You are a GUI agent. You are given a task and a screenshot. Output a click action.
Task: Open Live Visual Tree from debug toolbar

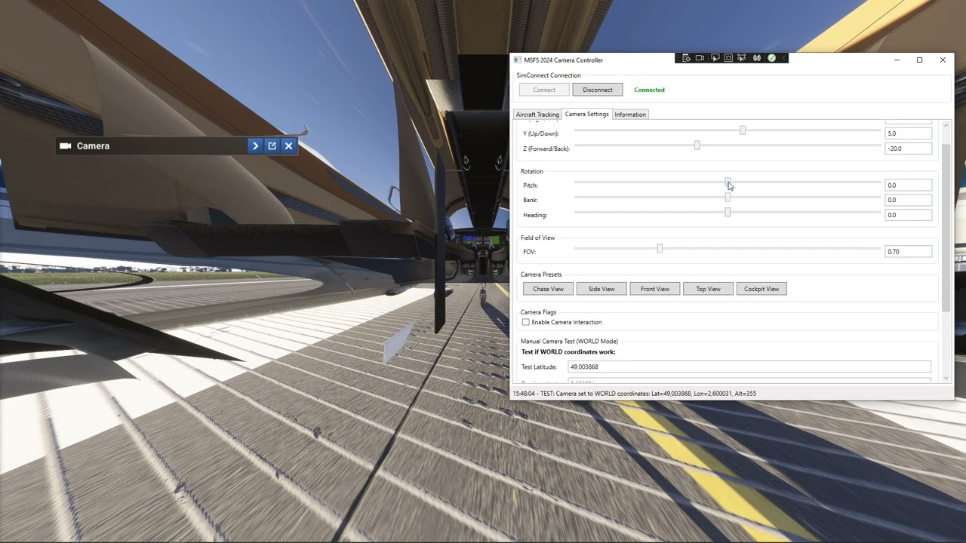click(x=686, y=58)
